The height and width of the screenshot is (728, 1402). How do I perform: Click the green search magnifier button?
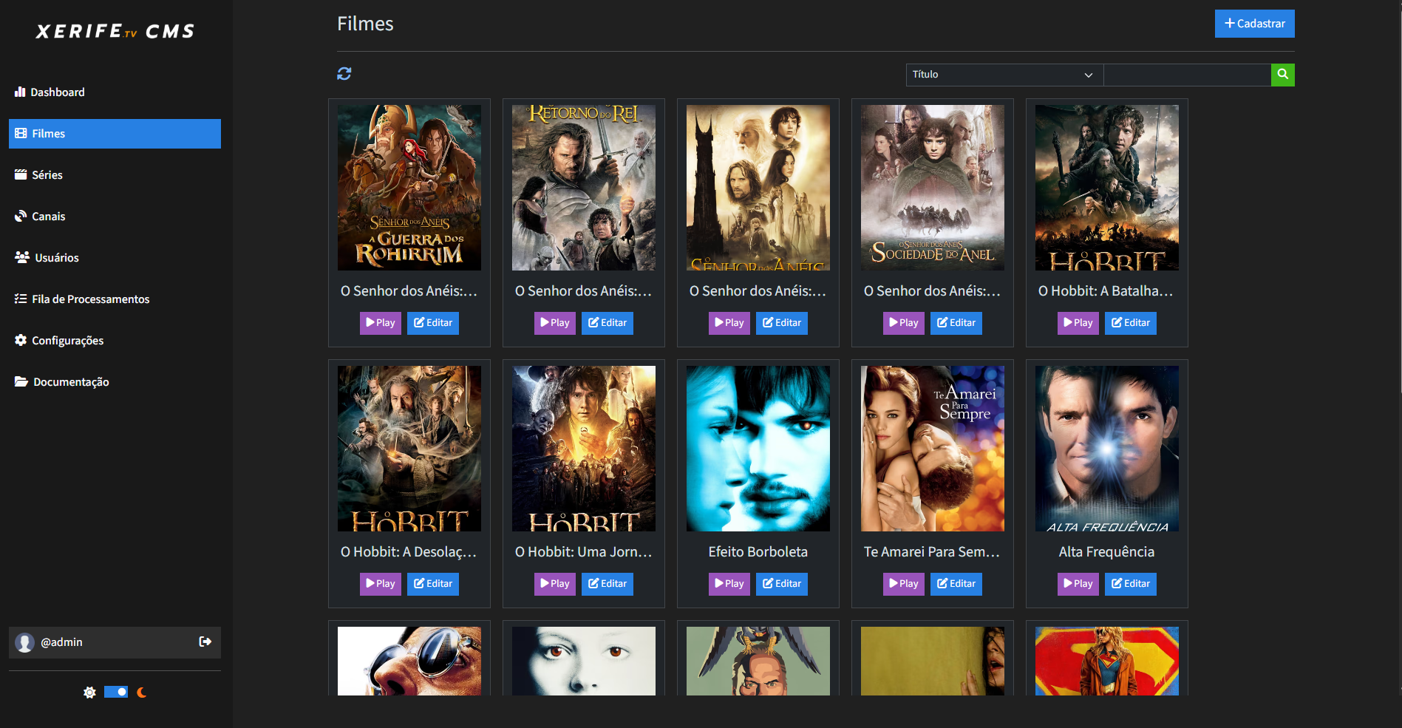tap(1283, 75)
